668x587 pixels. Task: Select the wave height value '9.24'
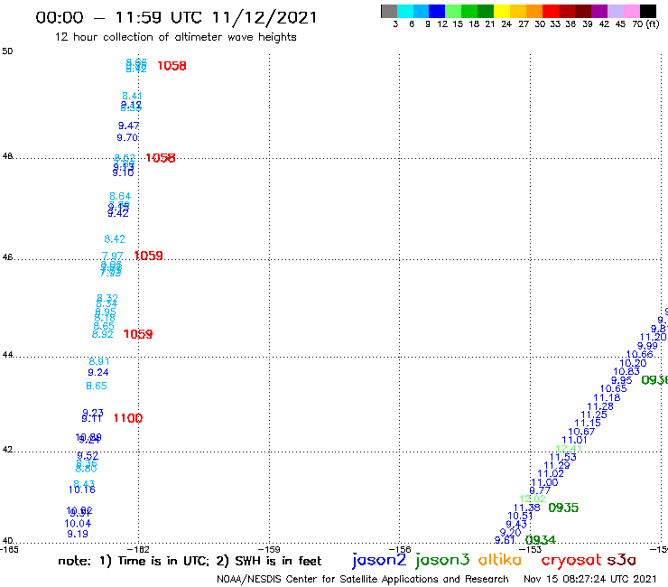(98, 373)
